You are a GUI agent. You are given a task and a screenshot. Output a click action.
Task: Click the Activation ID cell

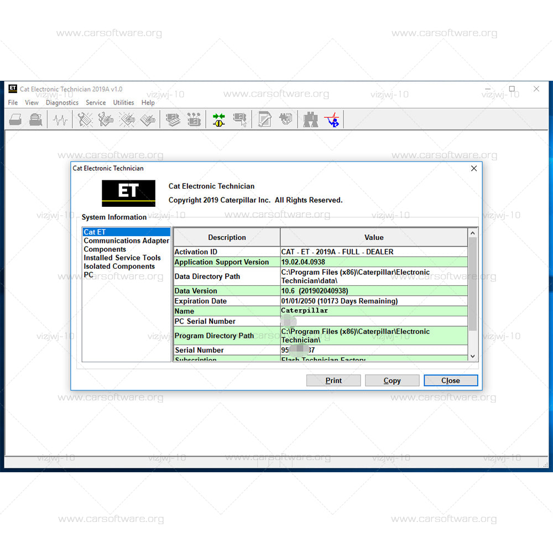[x=227, y=252]
